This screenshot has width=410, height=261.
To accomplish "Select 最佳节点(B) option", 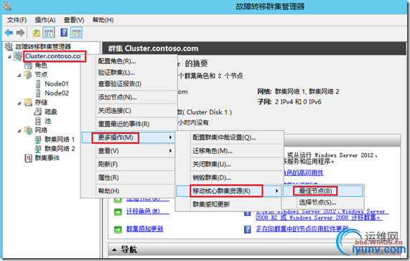I will click(315, 191).
